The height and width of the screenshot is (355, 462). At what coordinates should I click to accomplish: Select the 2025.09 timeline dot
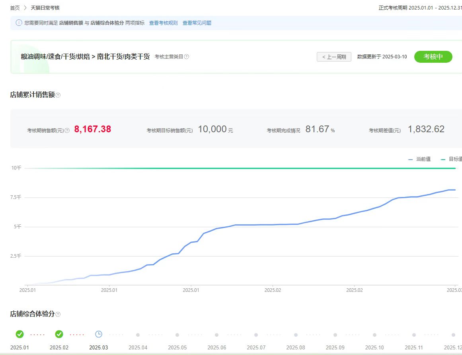pos(335,335)
